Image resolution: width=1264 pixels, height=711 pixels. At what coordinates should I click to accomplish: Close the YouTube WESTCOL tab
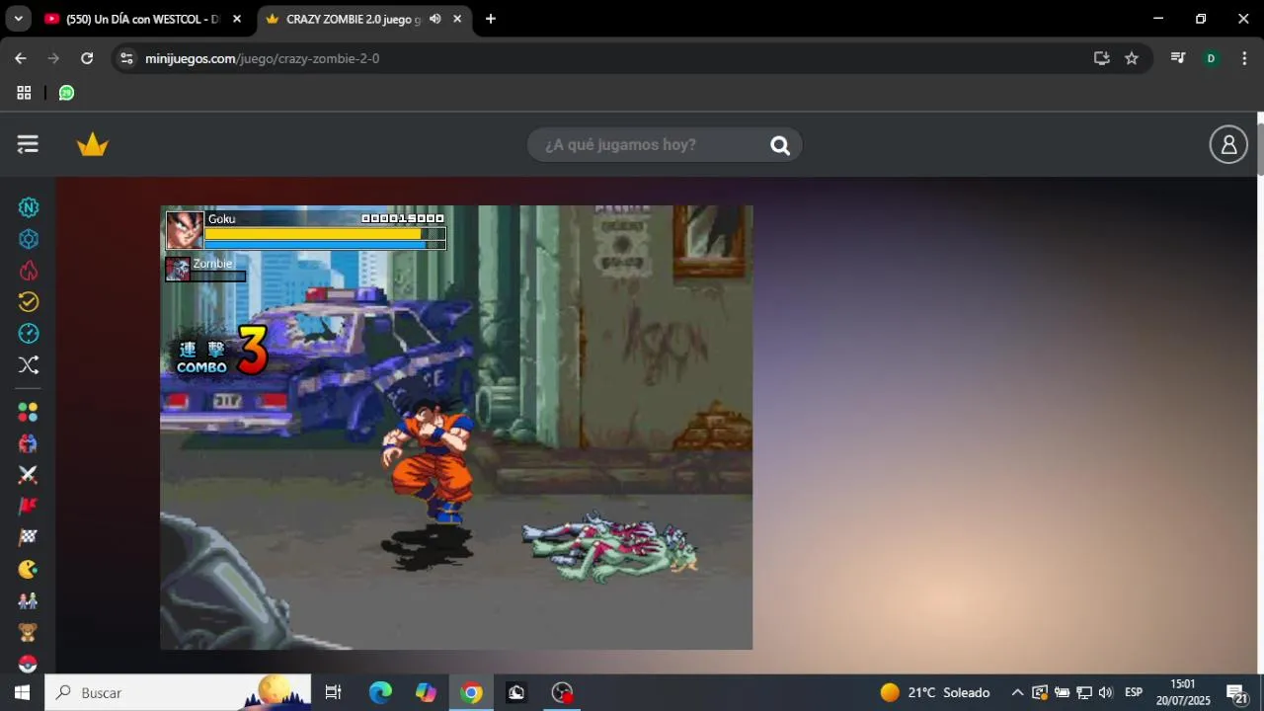tap(237, 19)
